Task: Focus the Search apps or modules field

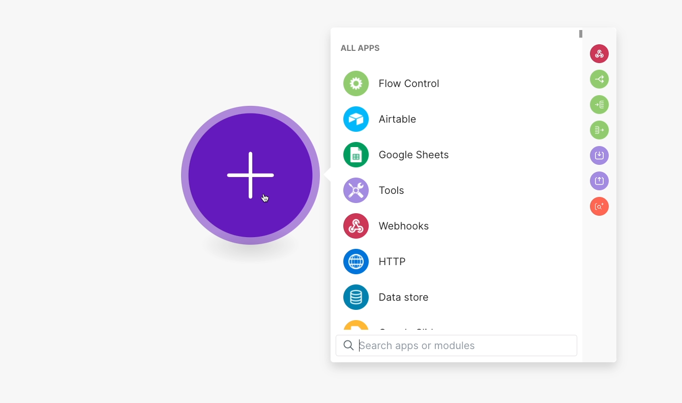Action: (x=456, y=346)
